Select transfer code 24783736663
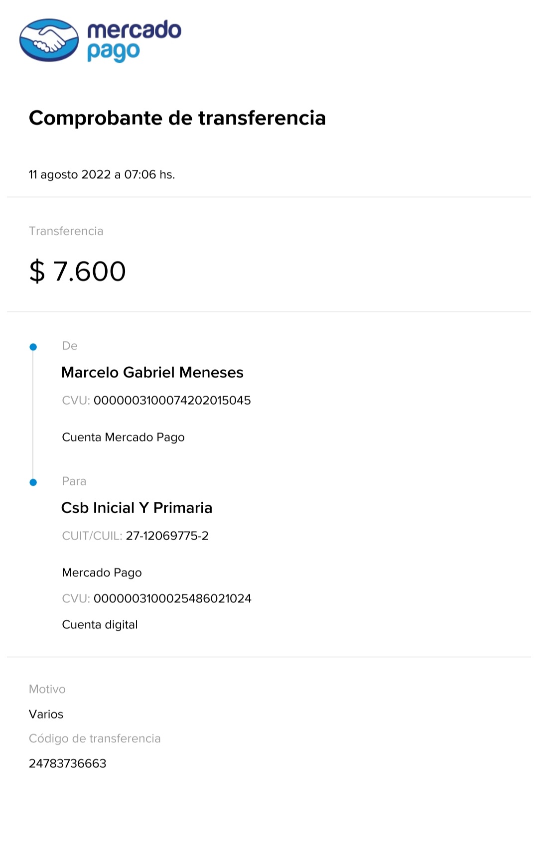Viewport: 538px width, 868px height. click(x=68, y=763)
